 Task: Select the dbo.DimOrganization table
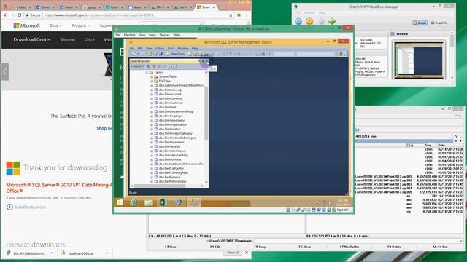pos(173,124)
